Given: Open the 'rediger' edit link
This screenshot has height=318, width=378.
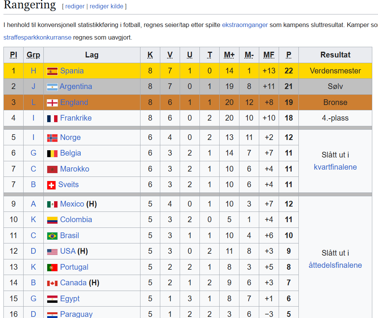Looking at the screenshot, I should (75, 6).
